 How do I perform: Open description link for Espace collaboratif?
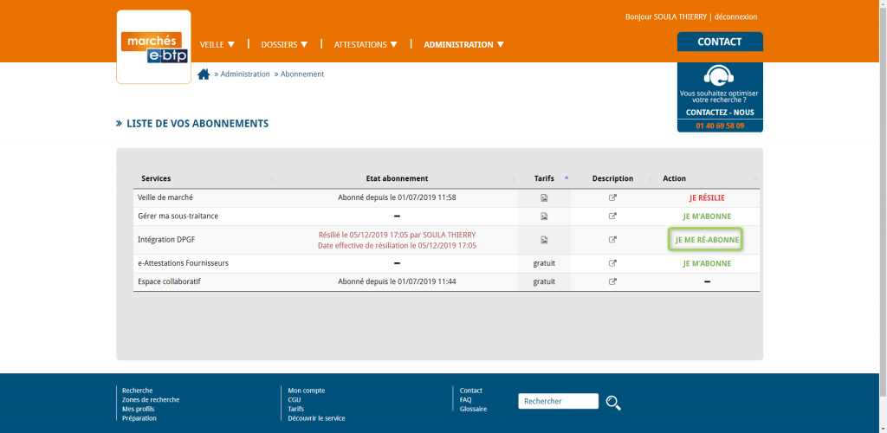(612, 281)
